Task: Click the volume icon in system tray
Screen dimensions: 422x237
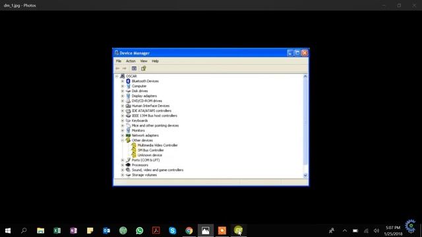Action: tap(377, 230)
